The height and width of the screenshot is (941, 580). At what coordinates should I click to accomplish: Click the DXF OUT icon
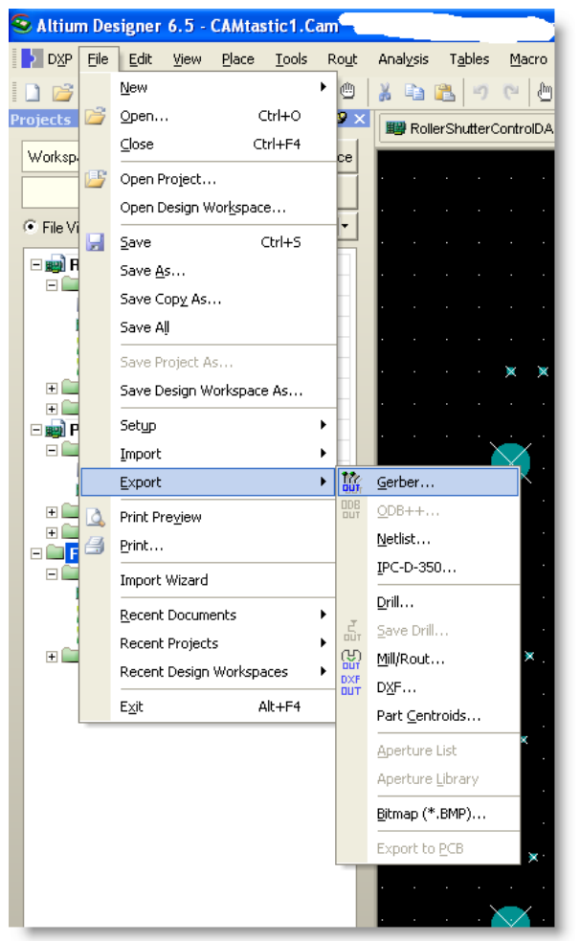point(351,685)
